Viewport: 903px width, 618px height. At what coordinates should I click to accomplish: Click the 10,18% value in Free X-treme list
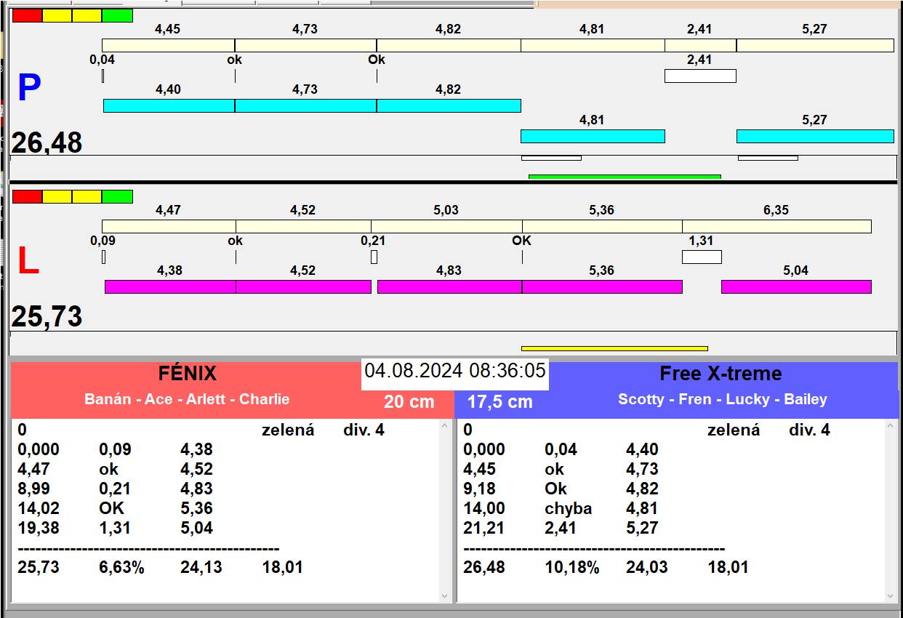[572, 568]
